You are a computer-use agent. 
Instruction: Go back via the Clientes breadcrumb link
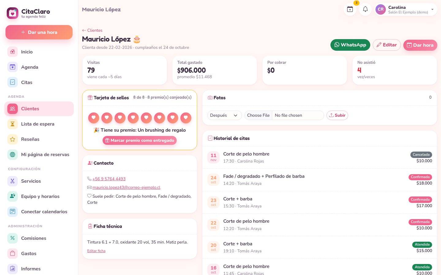tap(92, 30)
